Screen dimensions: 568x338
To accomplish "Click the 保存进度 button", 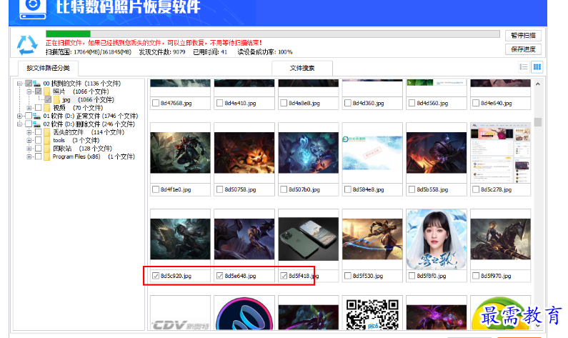I will [523, 49].
